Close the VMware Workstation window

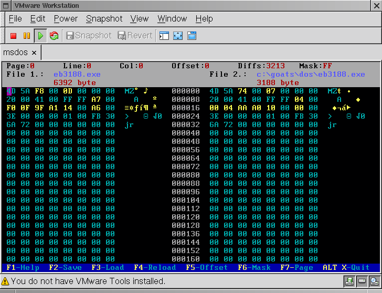377,6
